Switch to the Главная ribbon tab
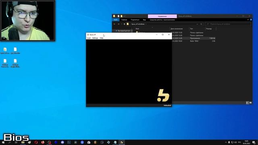Image resolution: width=258 pixels, height=145 pixels. (x=124, y=20)
